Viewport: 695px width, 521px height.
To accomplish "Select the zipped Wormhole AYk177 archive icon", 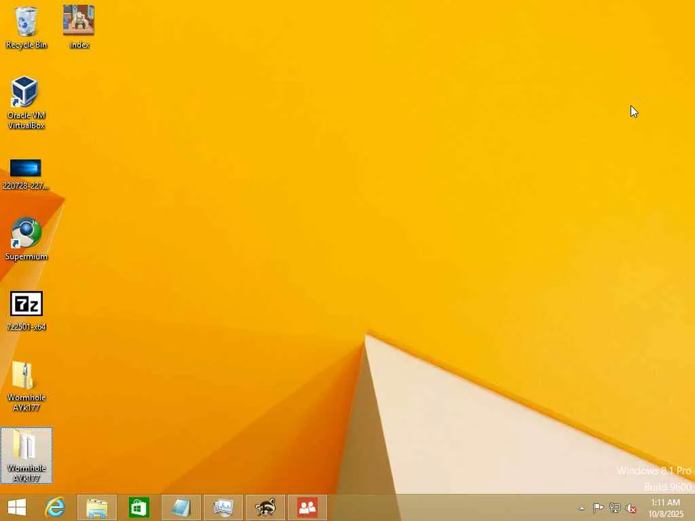I will 26,386.
